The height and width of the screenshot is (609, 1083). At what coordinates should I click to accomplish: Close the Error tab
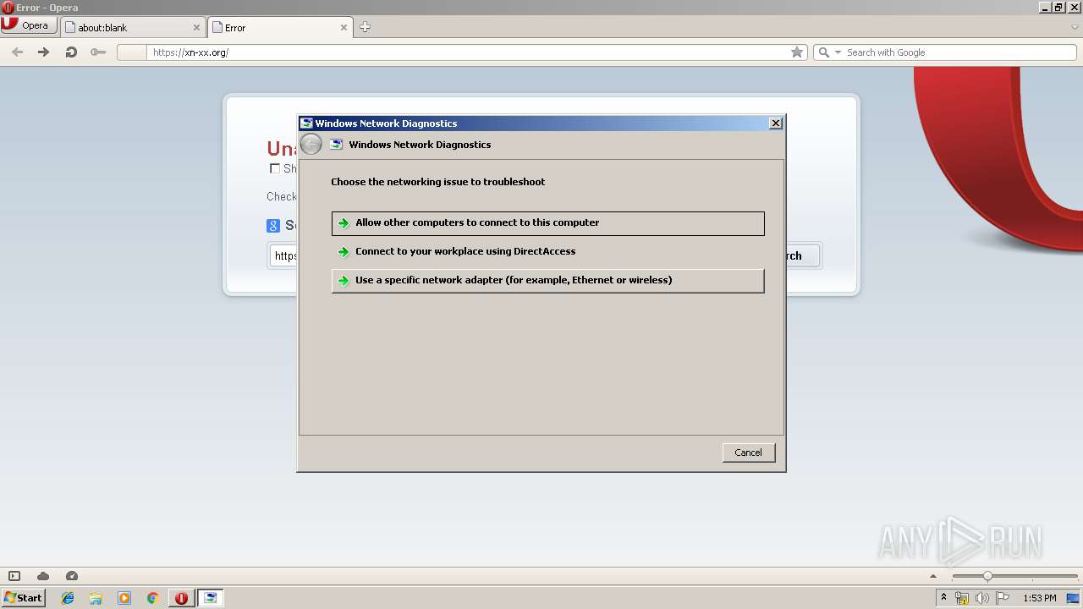tap(344, 27)
